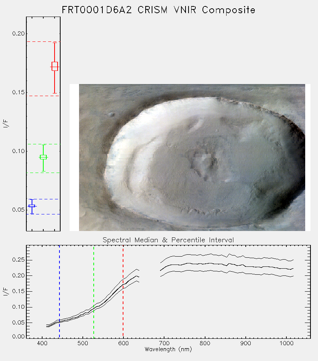The width and height of the screenshot is (318, 361).
Task: Click the upper red dashed percentile line
Action: pyautogui.click(x=43, y=42)
